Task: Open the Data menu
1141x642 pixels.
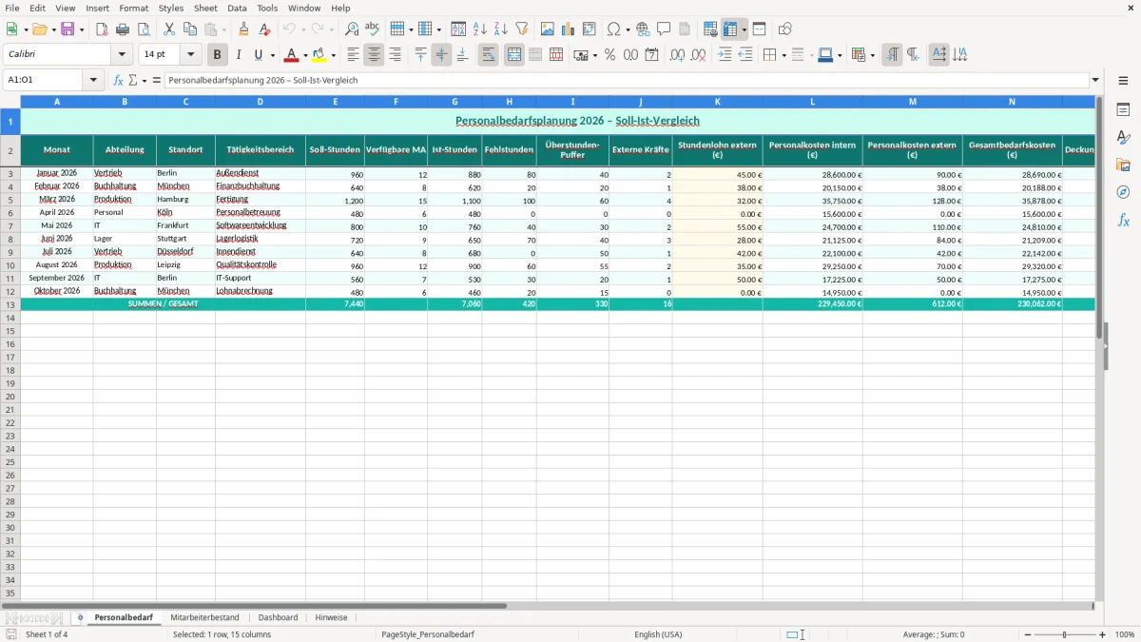Action: click(x=237, y=8)
